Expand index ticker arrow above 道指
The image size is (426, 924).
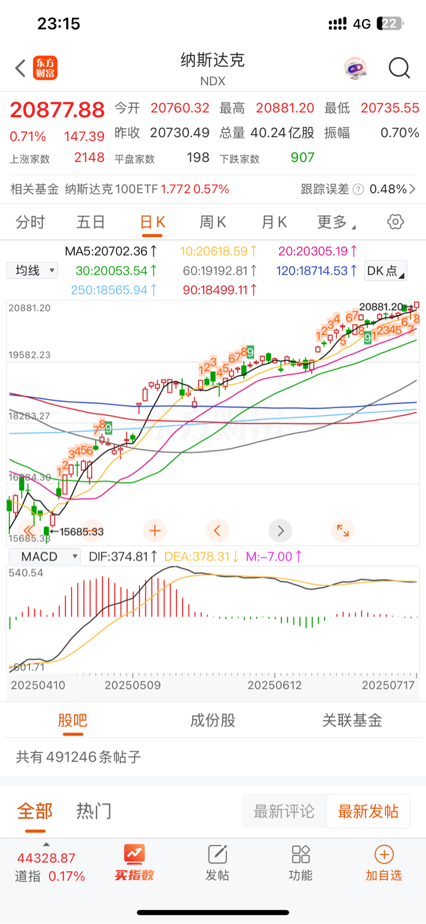point(46,845)
